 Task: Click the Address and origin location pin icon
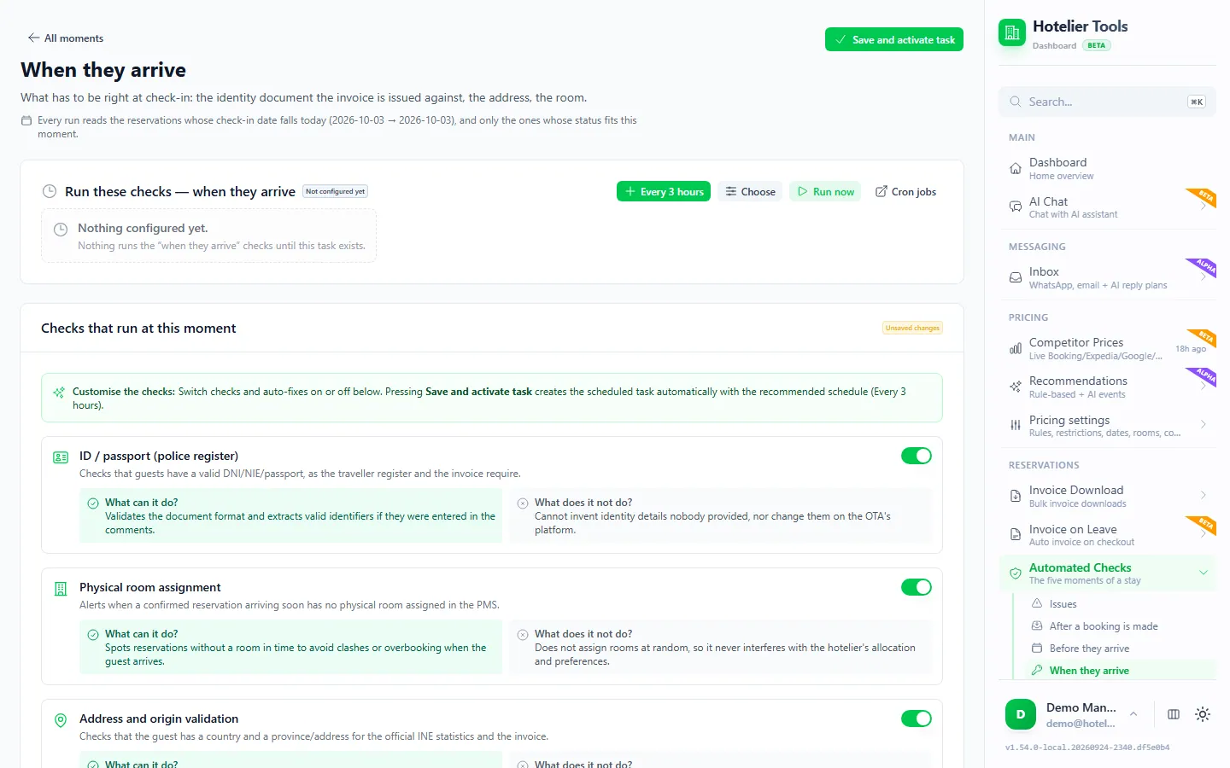click(x=61, y=720)
